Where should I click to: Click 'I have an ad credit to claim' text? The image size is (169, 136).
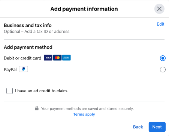pos(41,91)
